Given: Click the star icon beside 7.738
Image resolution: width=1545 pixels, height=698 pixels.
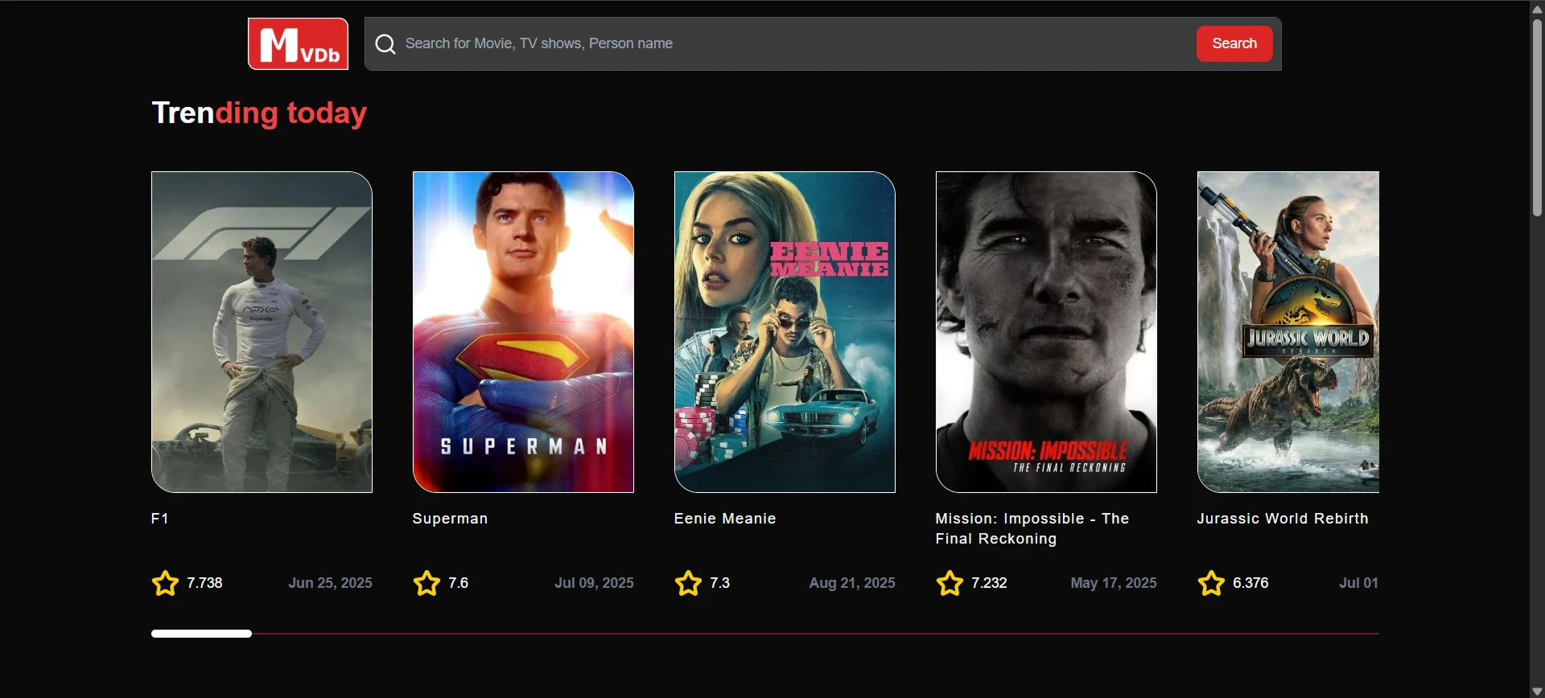Looking at the screenshot, I should [x=165, y=583].
